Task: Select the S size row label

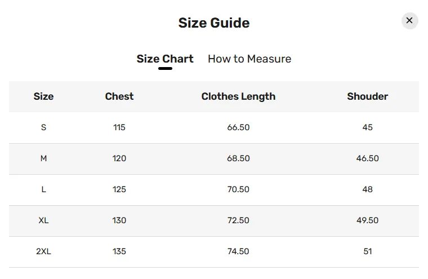Action: [x=43, y=127]
